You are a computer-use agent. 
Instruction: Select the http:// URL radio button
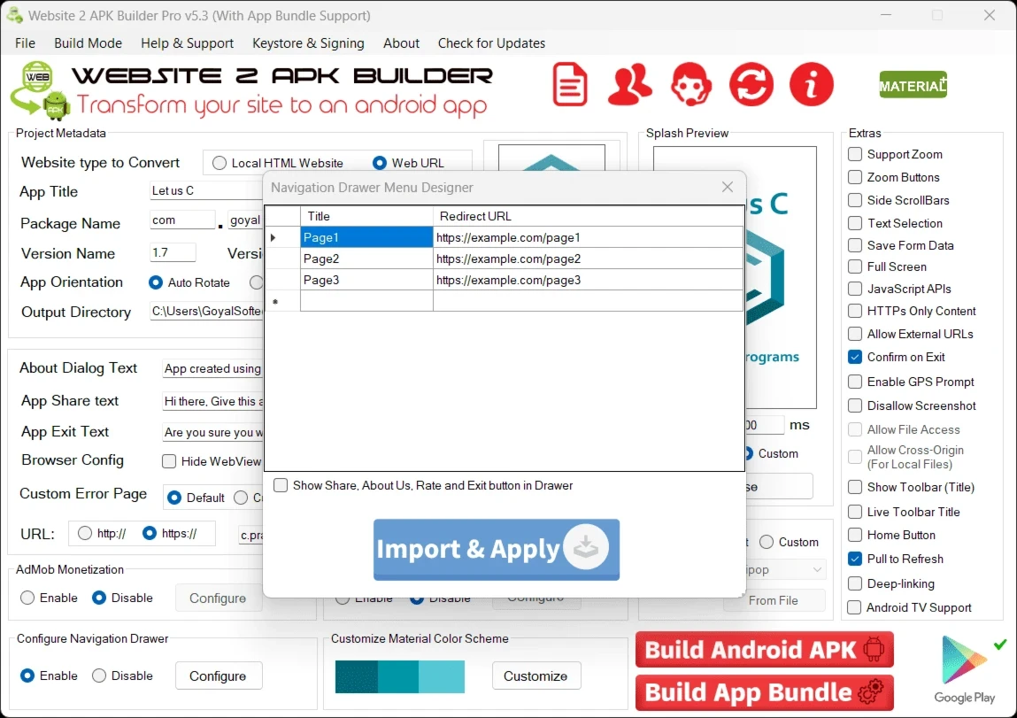pos(85,533)
